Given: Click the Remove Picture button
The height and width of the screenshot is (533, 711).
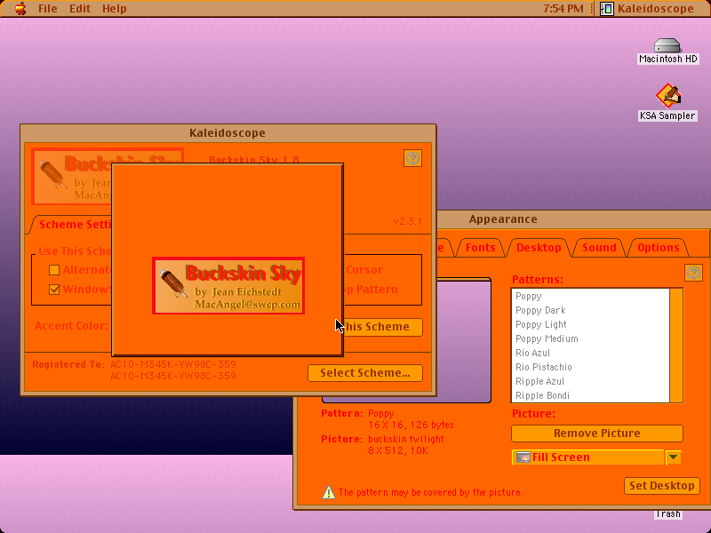Looking at the screenshot, I should point(596,434).
